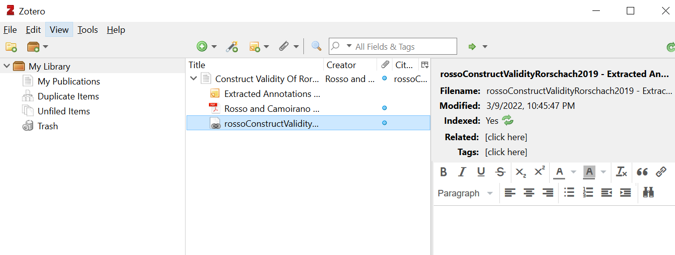The image size is (675, 255).
Task: Click the green New Item plus icon
Action: pyautogui.click(x=202, y=47)
